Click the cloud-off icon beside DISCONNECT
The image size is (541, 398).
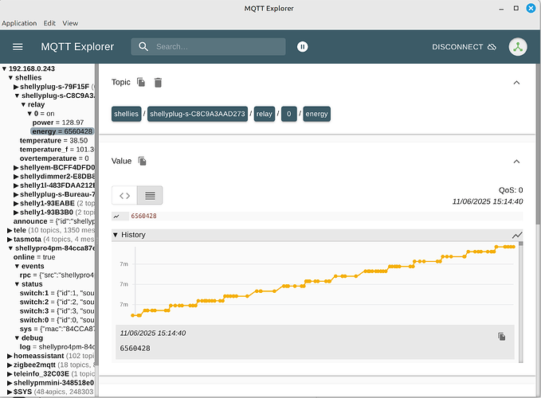click(x=492, y=47)
